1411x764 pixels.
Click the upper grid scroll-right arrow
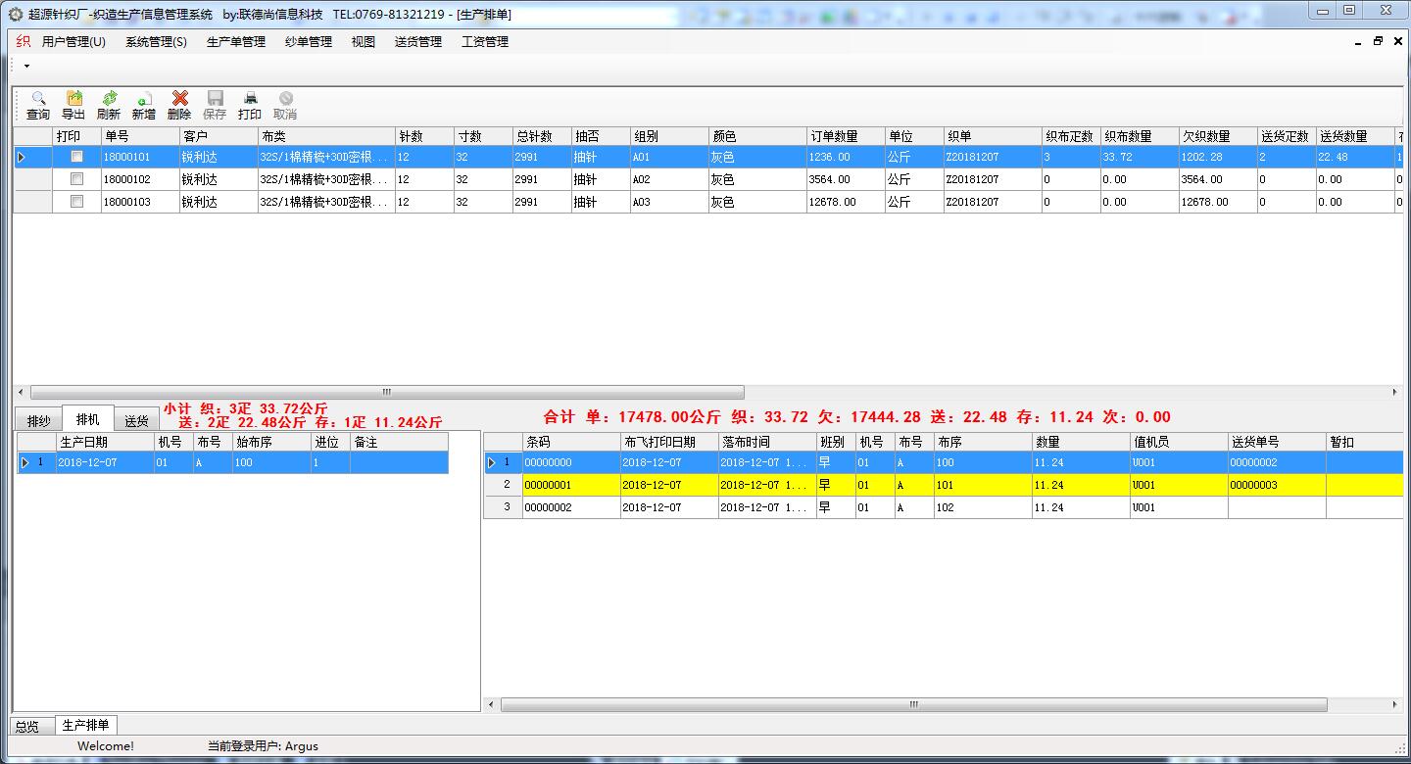click(1395, 392)
